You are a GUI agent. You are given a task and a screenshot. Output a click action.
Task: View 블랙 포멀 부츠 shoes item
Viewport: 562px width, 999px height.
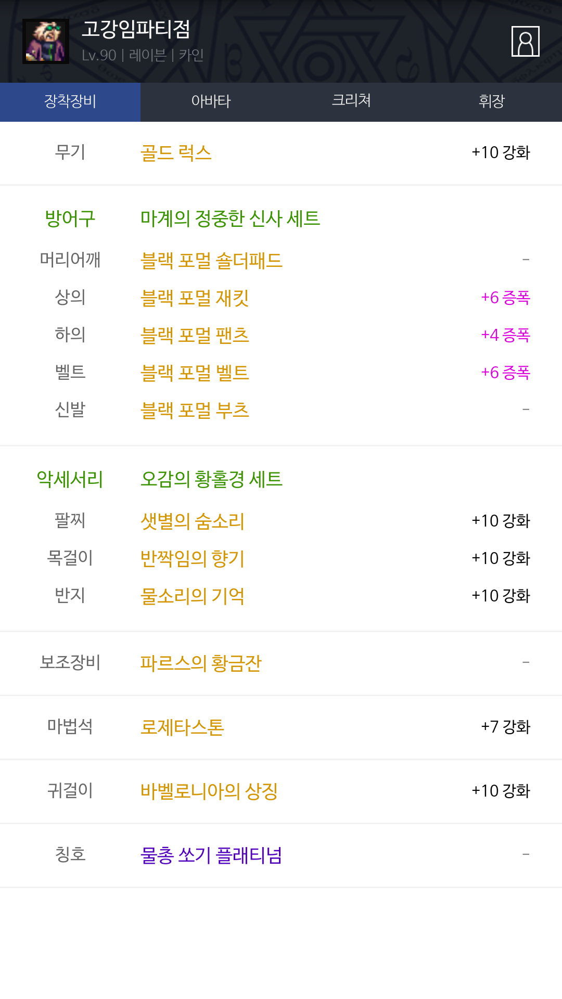195,410
